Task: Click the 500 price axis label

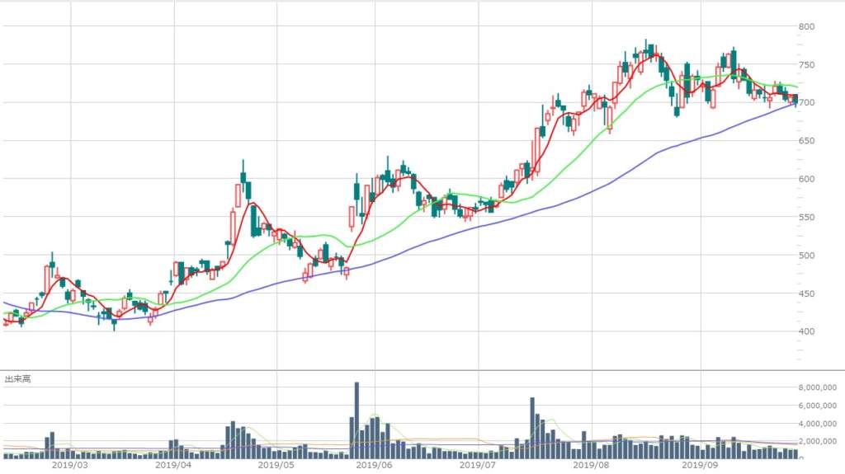Action: 806,256
